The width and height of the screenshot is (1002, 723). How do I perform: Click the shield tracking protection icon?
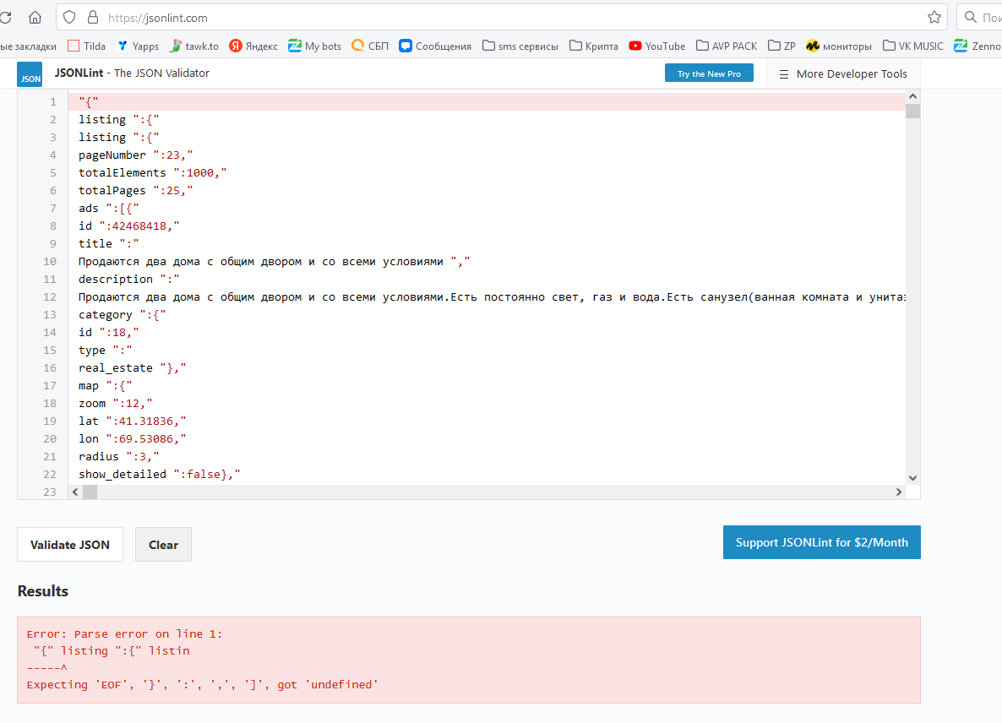(x=70, y=17)
